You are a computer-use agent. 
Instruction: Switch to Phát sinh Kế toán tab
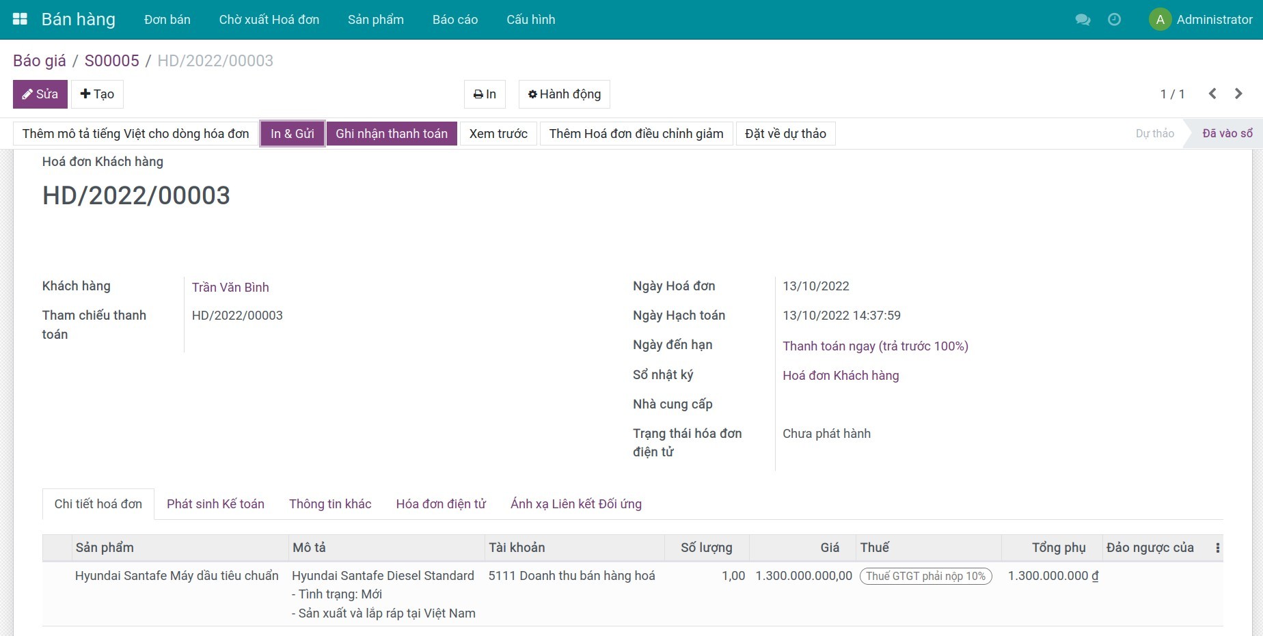click(215, 504)
